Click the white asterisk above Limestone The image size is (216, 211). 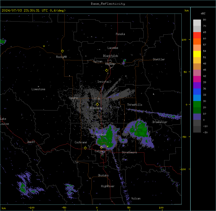click(38, 87)
